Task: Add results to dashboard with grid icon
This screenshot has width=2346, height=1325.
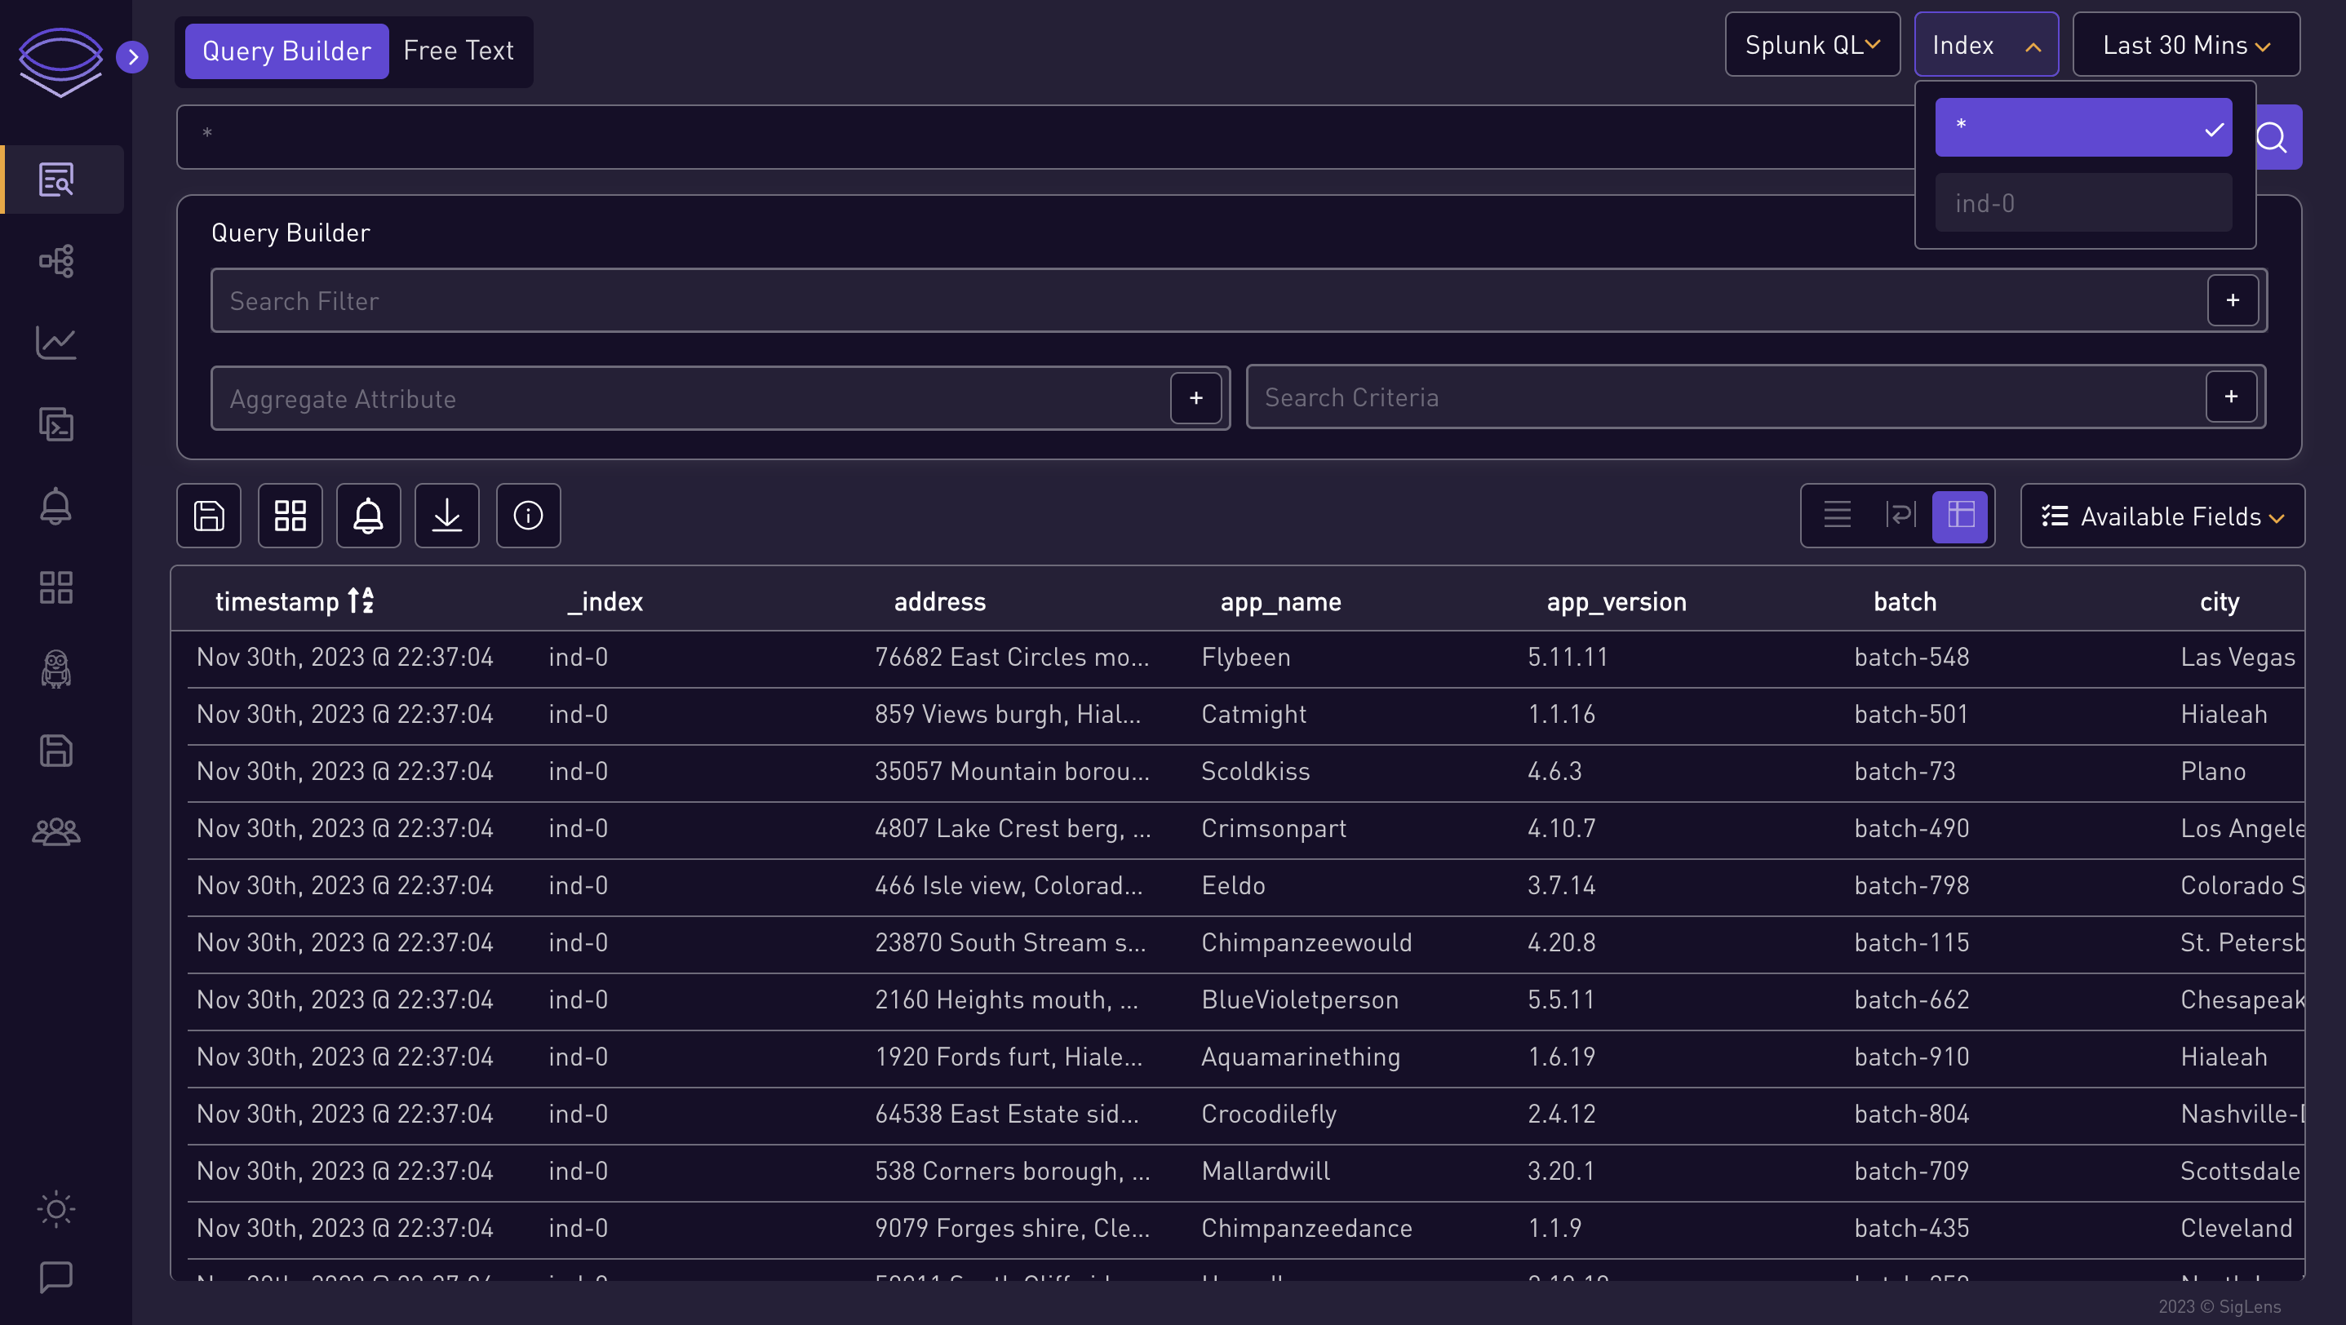Action: pyautogui.click(x=290, y=516)
